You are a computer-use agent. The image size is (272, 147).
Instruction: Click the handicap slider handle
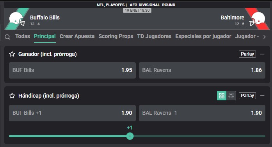130,136
